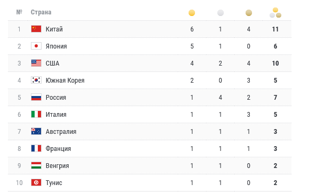Click the China flag icon

point(36,29)
